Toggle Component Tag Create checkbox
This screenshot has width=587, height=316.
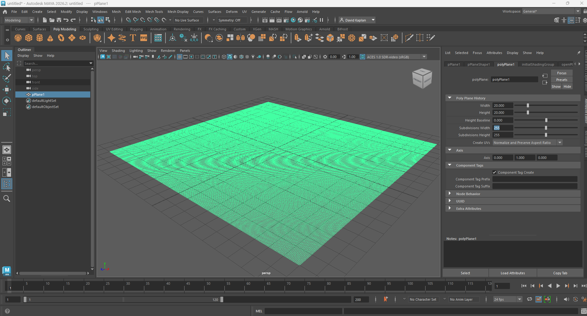click(495, 172)
